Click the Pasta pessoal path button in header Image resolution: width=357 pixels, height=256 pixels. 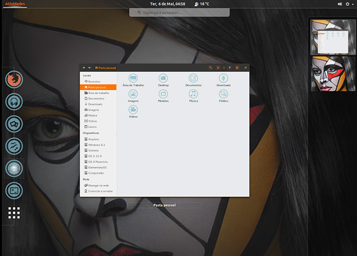pyautogui.click(x=106, y=68)
